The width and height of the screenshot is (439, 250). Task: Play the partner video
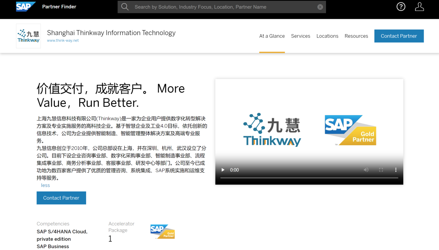[223, 170]
